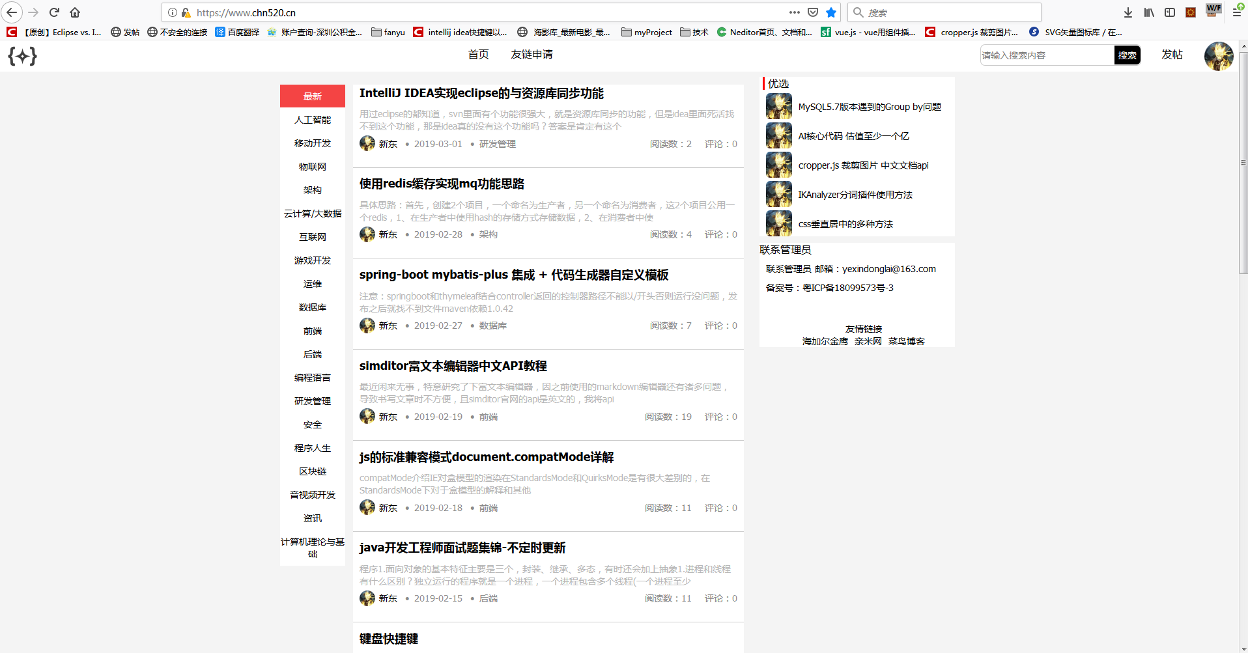
Task: Open the Library (books) toolbar icon
Action: pos(1148,12)
